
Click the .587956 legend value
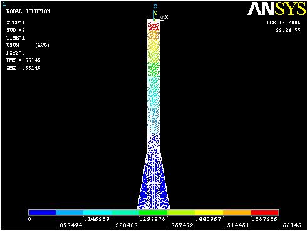(x=264, y=219)
